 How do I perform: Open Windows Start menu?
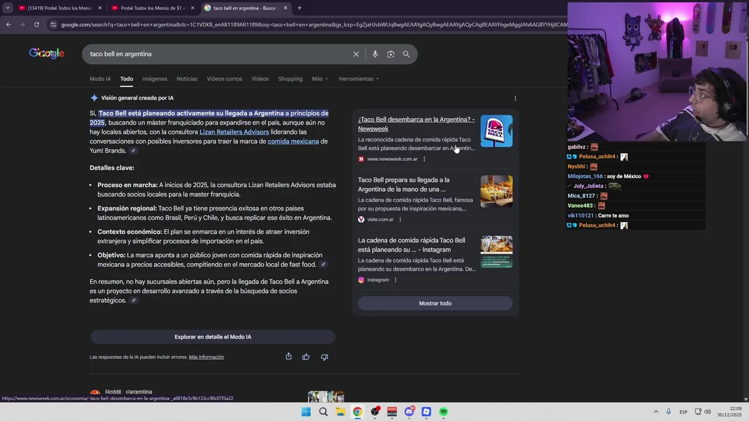click(306, 412)
